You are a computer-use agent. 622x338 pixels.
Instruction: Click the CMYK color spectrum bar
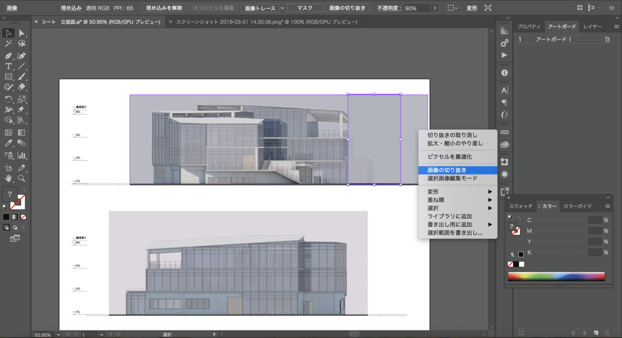point(556,276)
